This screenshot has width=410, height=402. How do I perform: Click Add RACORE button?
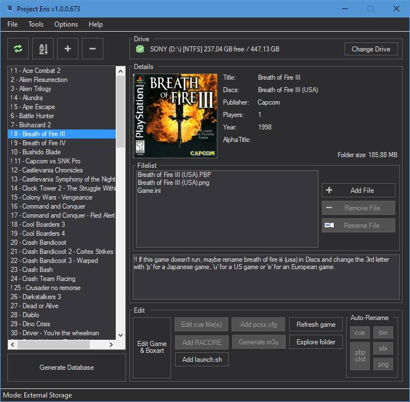[x=202, y=342]
